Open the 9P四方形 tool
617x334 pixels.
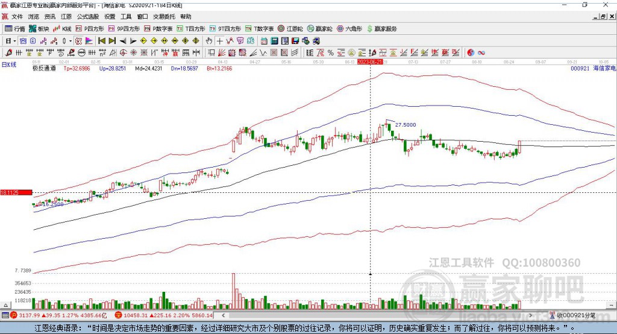tap(124, 29)
